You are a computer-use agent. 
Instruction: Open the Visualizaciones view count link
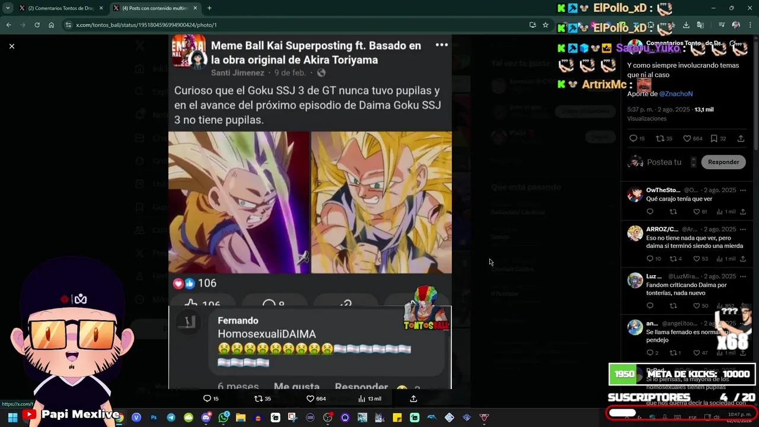pyautogui.click(x=647, y=119)
